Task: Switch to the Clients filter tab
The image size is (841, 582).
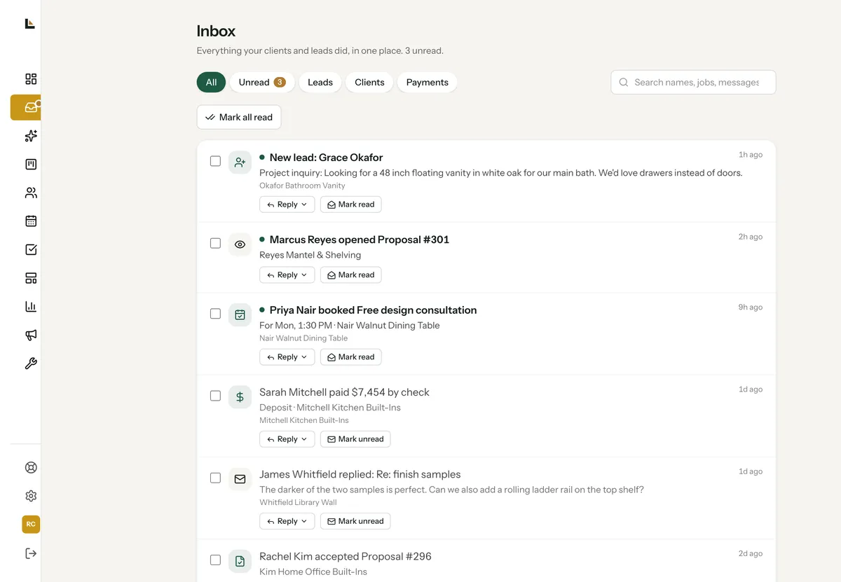Action: point(369,82)
